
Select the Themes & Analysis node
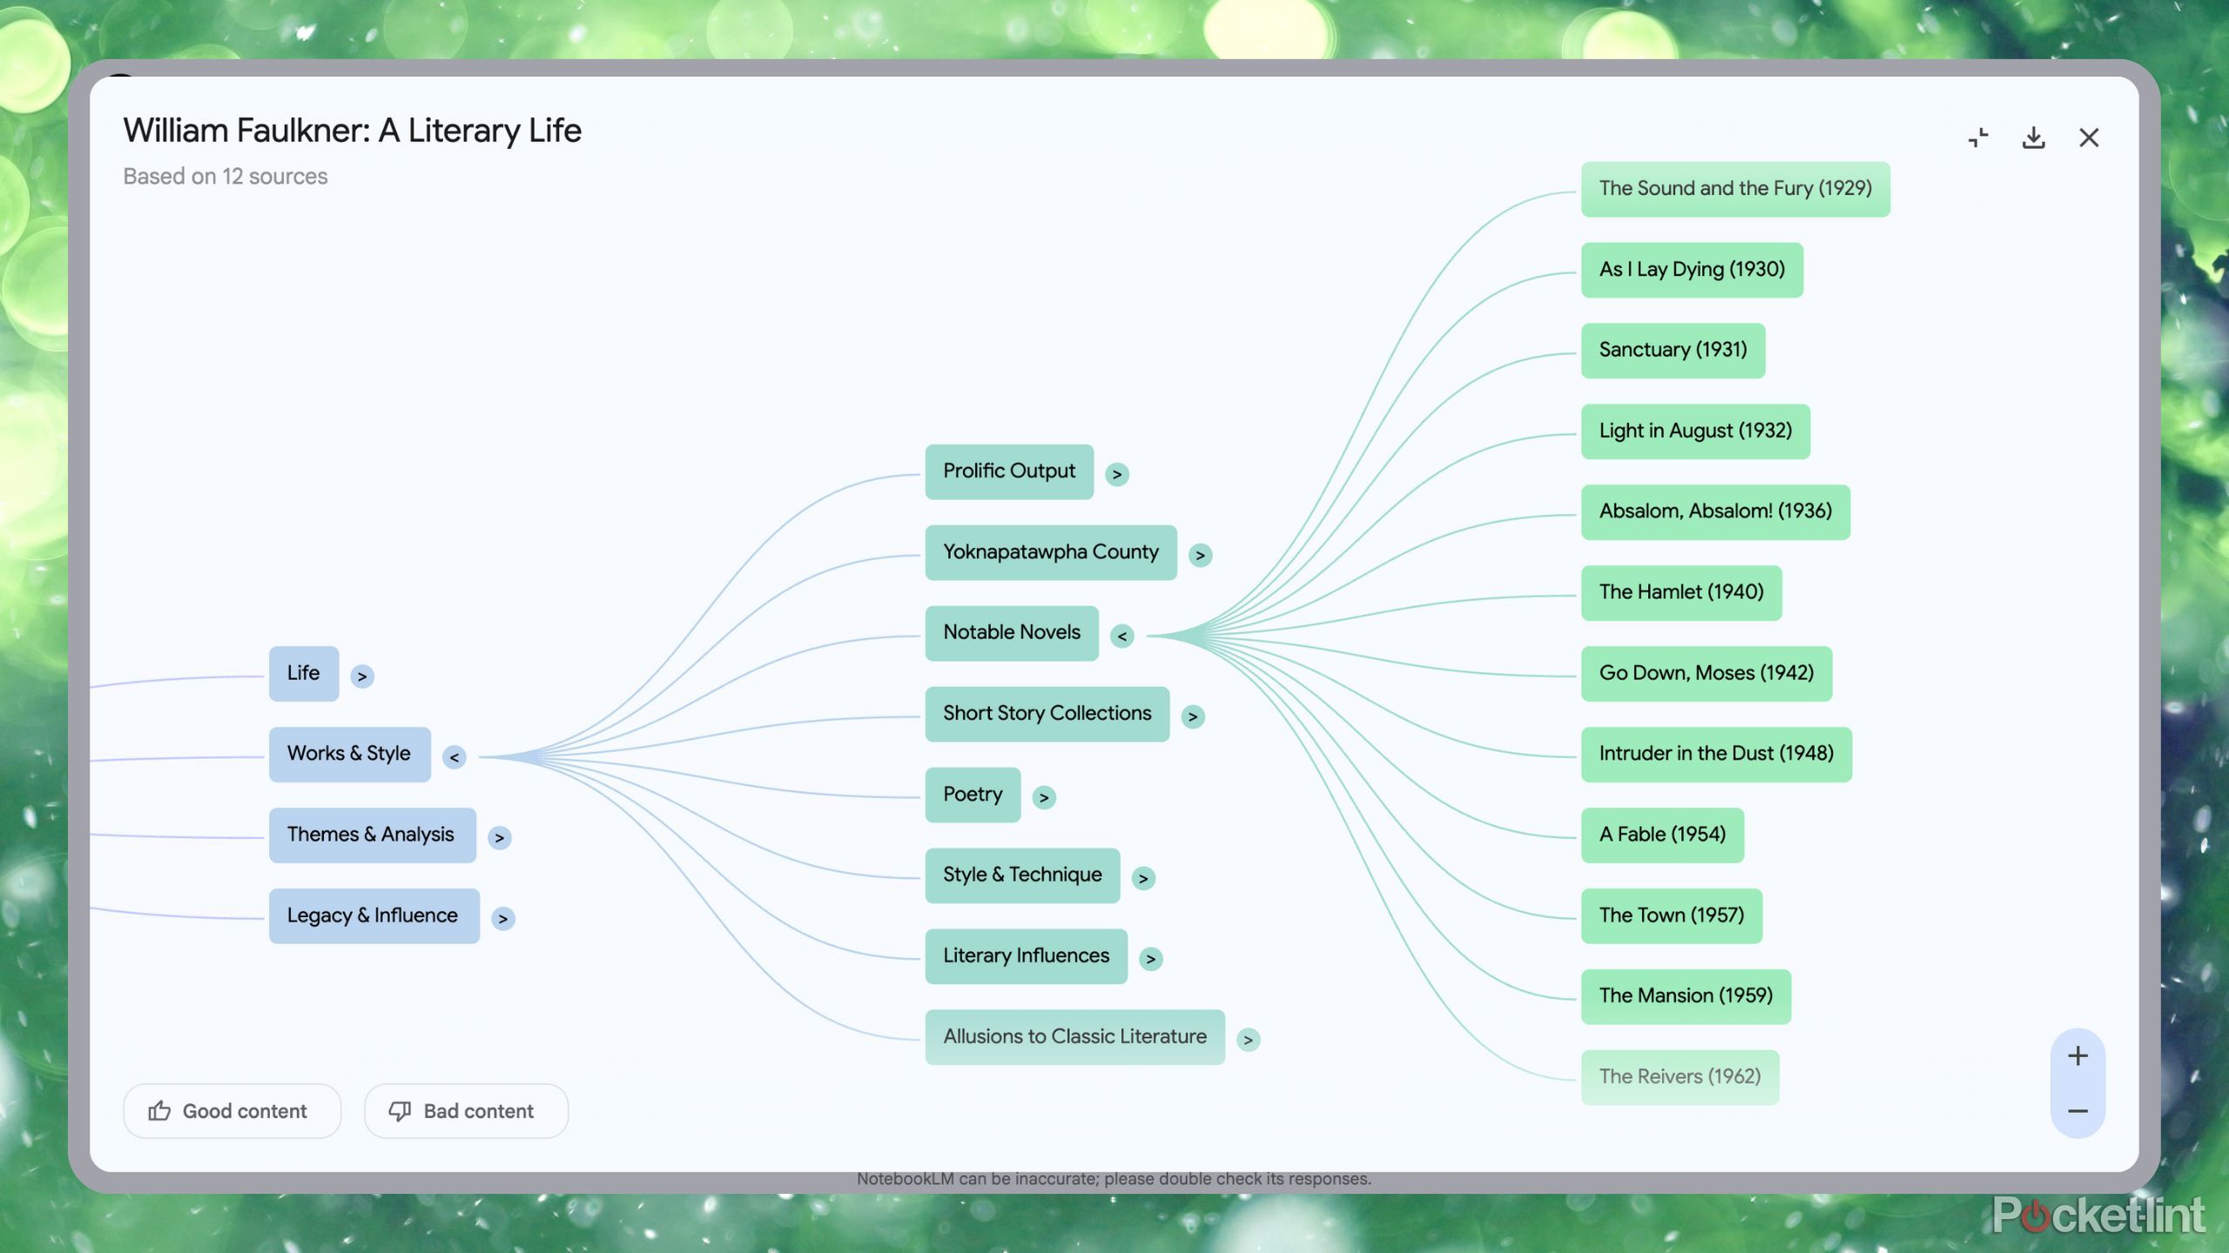click(x=372, y=835)
